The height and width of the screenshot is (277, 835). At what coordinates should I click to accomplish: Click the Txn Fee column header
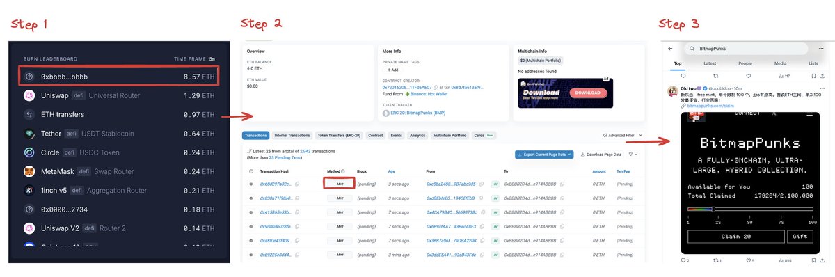pyautogui.click(x=623, y=171)
